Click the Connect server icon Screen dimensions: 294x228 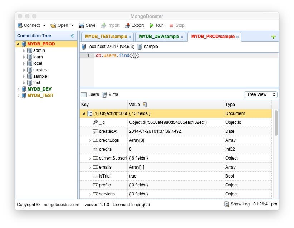[20, 25]
